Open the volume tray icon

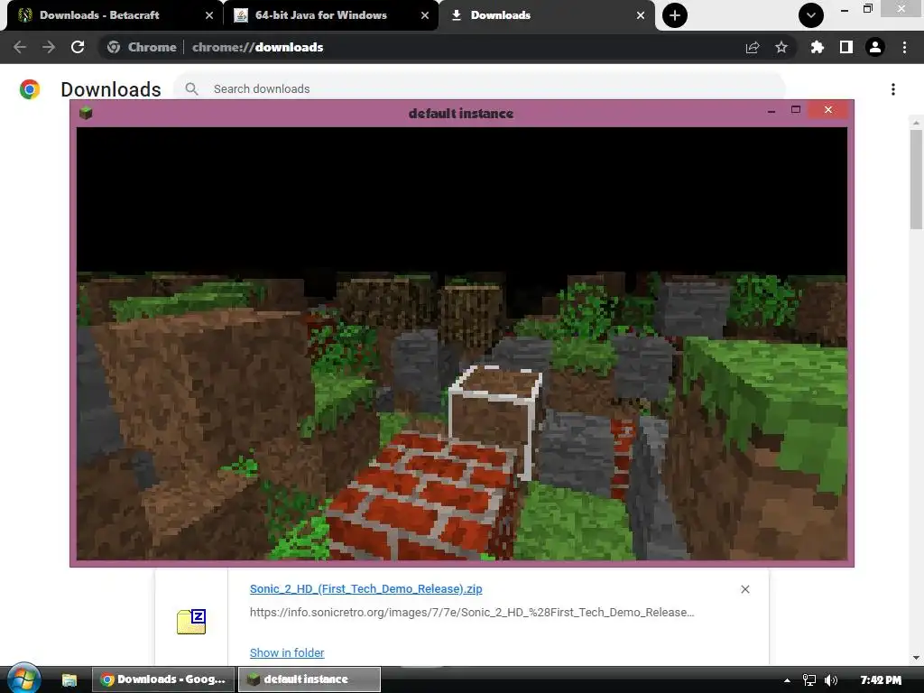click(x=831, y=680)
